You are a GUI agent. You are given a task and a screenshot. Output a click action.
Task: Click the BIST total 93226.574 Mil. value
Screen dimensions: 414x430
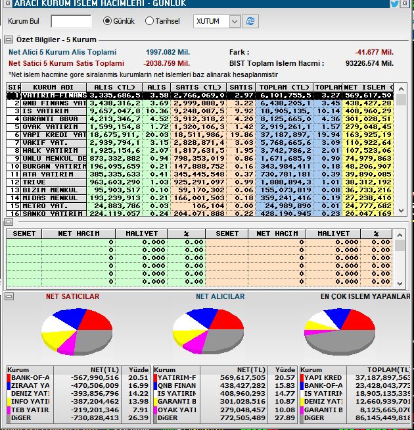tap(369, 63)
